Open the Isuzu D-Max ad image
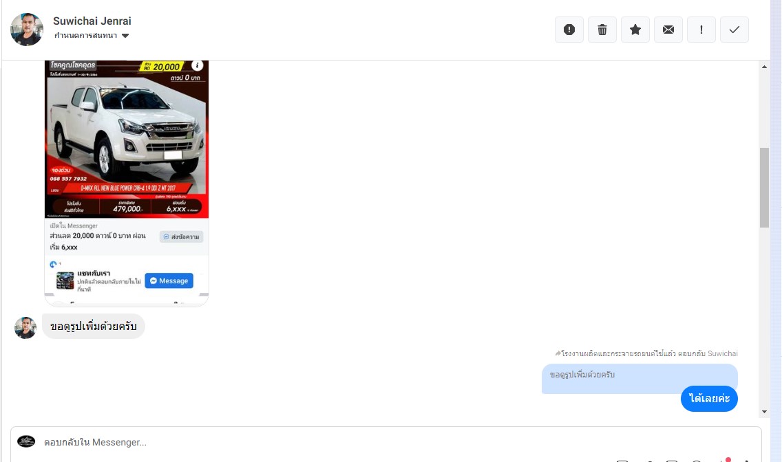The image size is (782, 462). pos(127,139)
